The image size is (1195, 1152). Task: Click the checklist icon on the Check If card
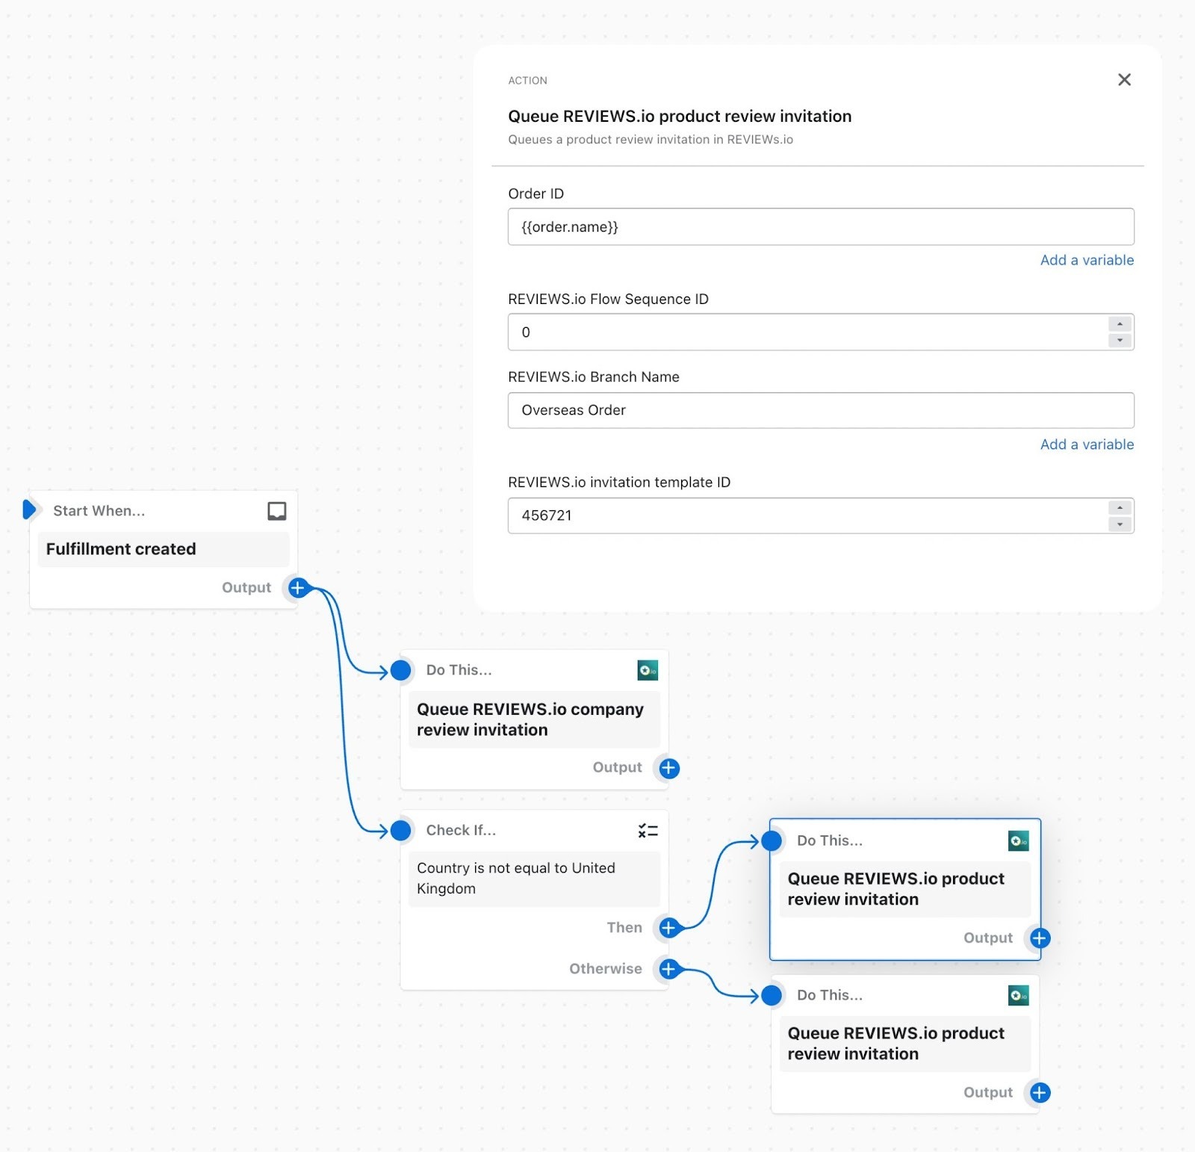(647, 830)
